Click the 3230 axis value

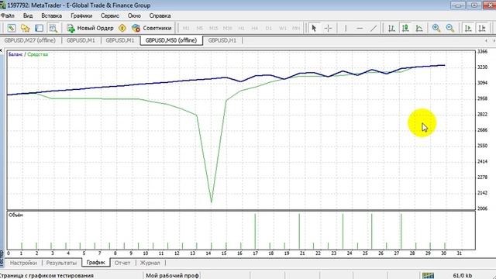[x=482, y=67]
